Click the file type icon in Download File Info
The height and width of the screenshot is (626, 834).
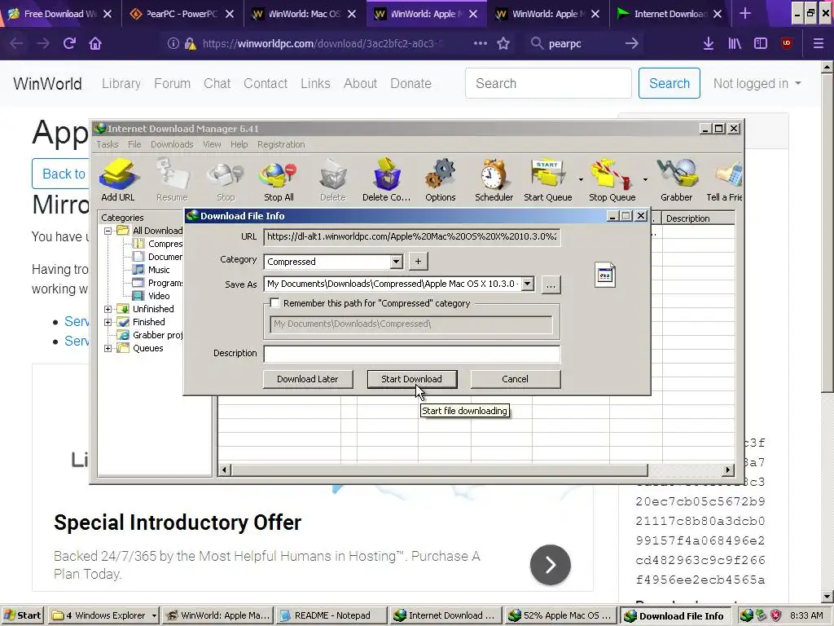click(605, 275)
